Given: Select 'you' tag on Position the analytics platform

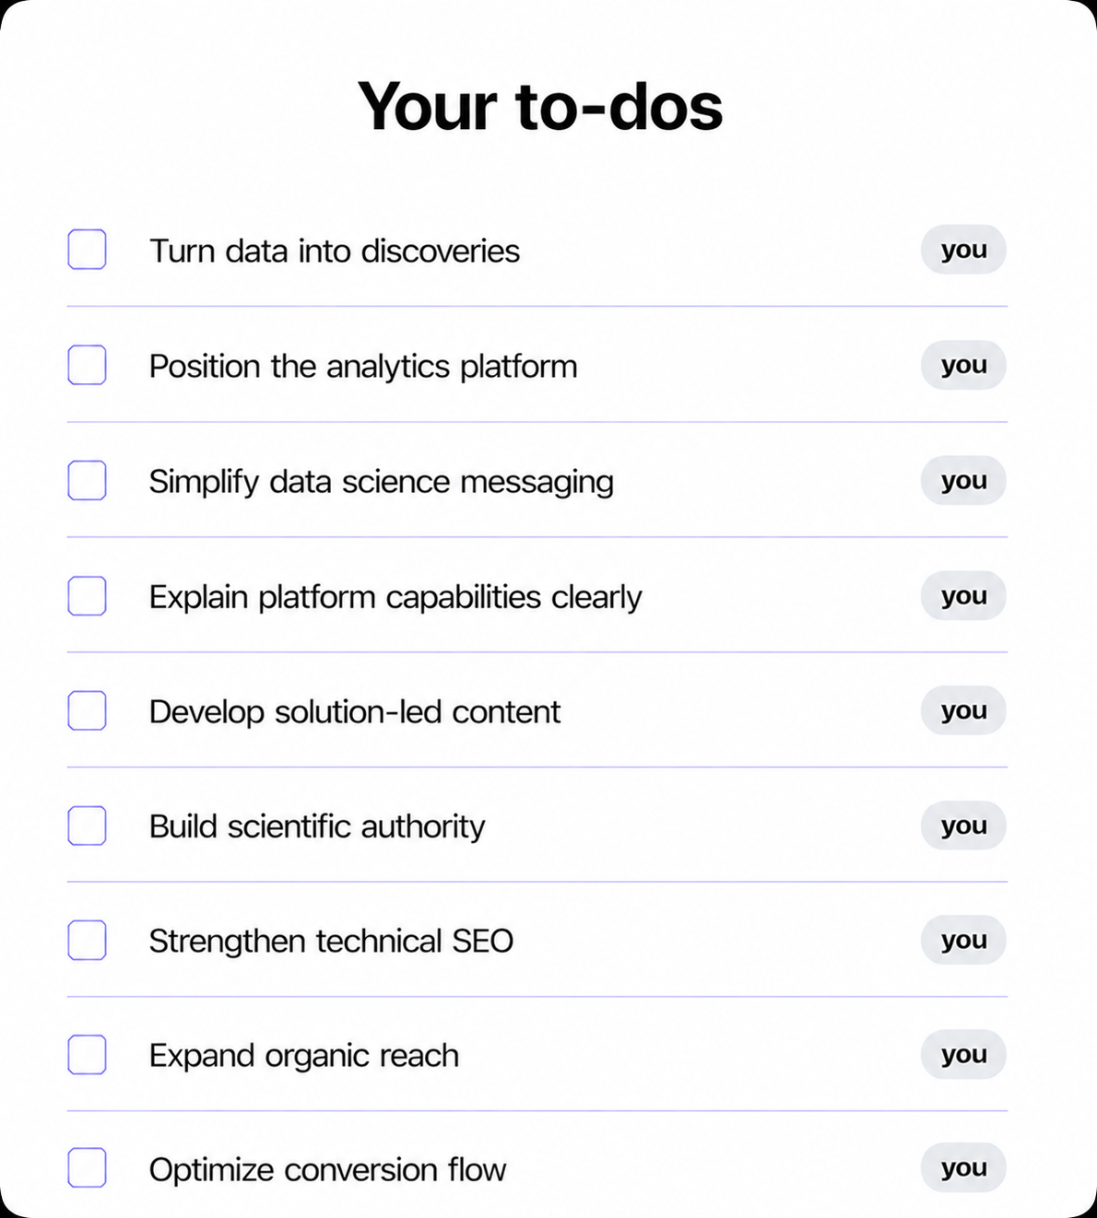Looking at the screenshot, I should [x=963, y=365].
